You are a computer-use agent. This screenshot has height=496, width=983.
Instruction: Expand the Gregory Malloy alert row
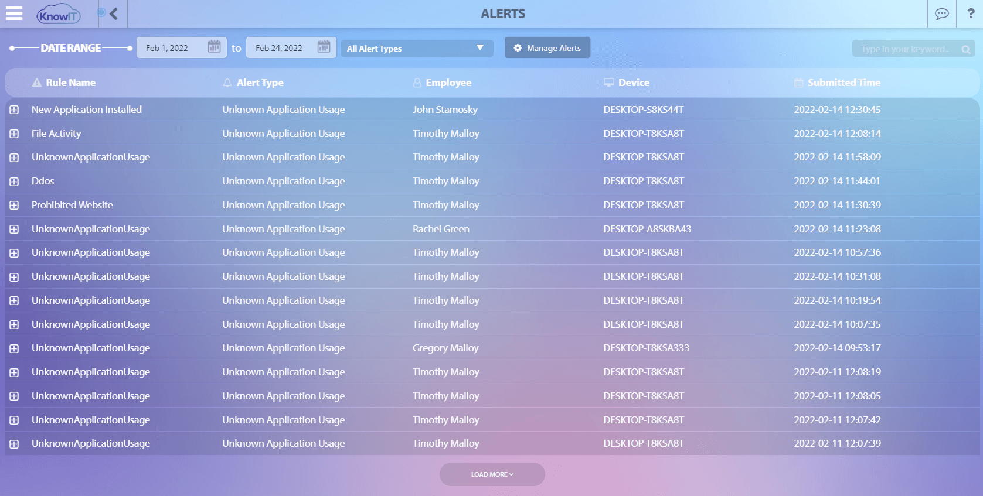point(14,348)
